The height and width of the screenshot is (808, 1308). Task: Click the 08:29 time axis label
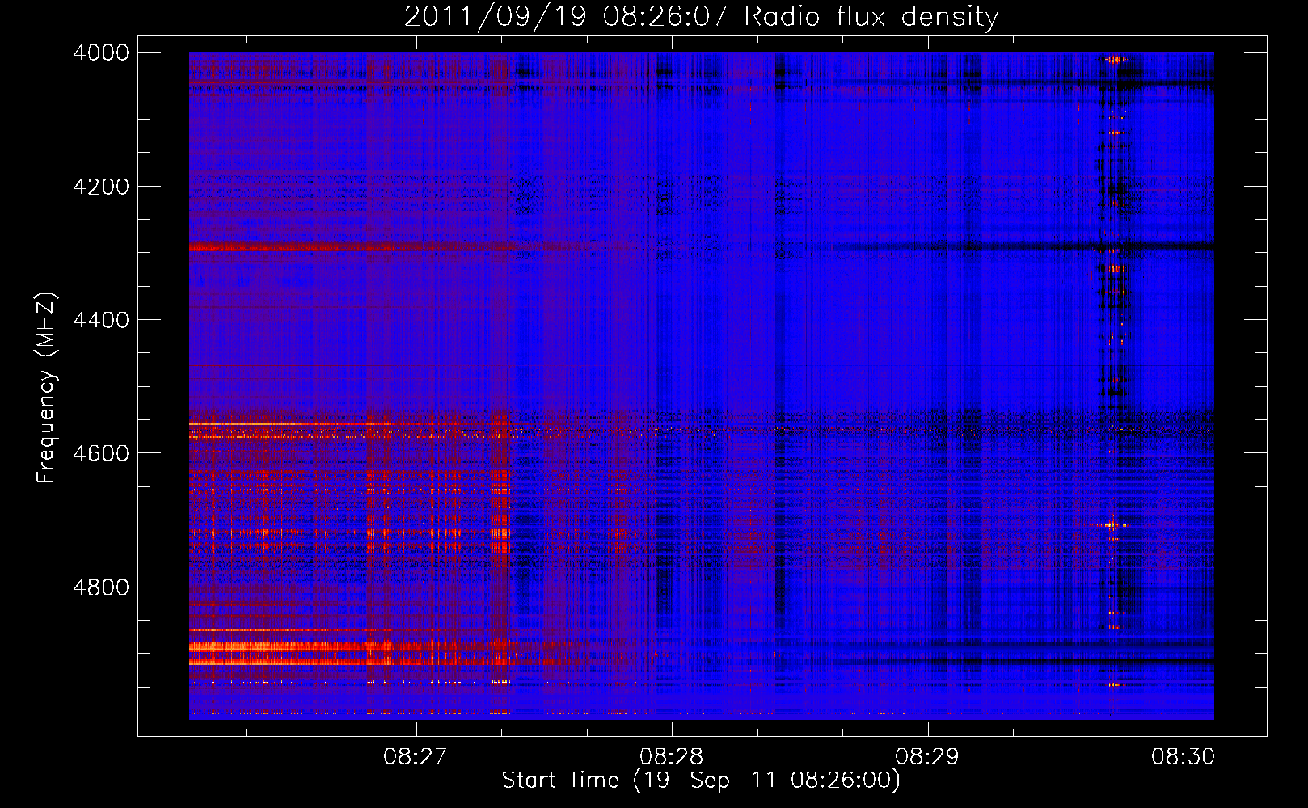pyautogui.click(x=927, y=757)
